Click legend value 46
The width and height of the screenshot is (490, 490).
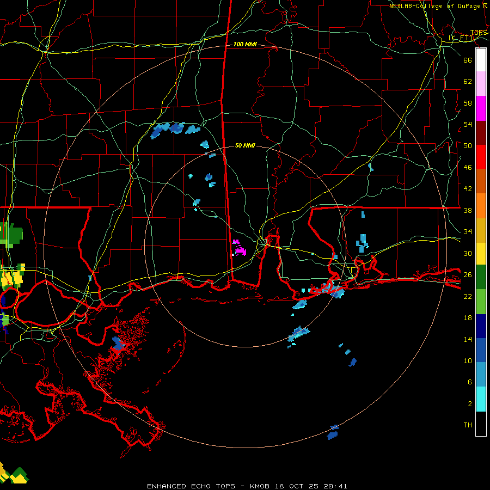coord(468,168)
